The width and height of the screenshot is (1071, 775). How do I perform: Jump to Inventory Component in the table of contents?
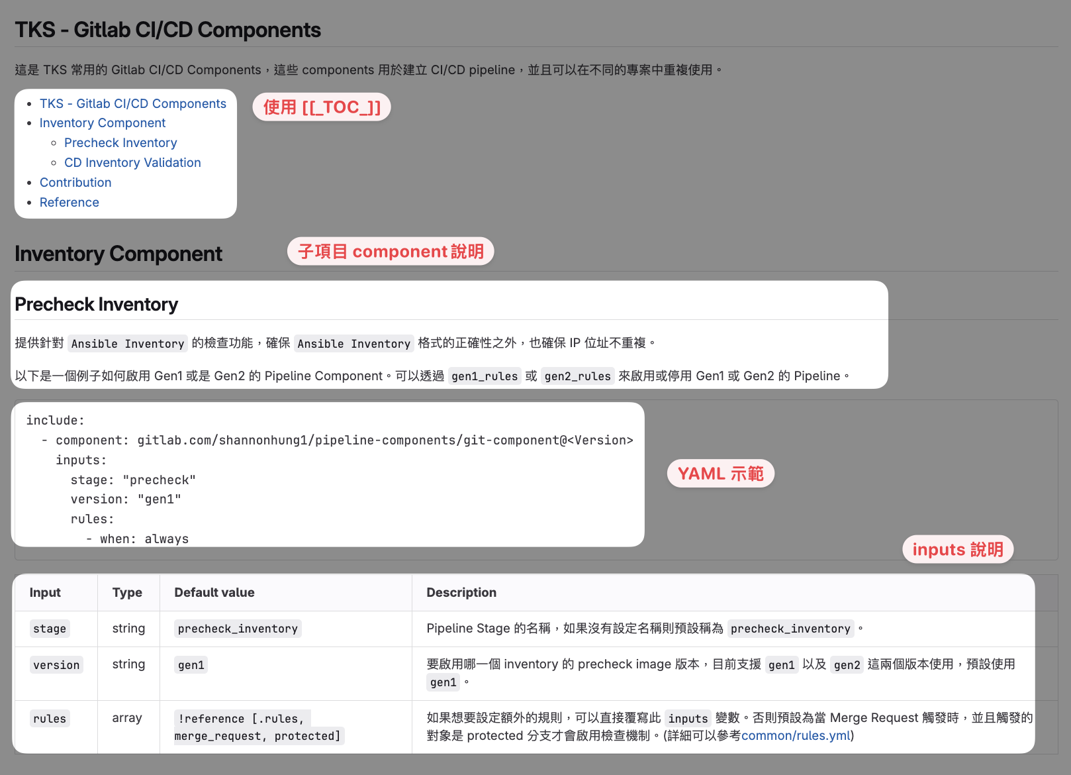[103, 123]
